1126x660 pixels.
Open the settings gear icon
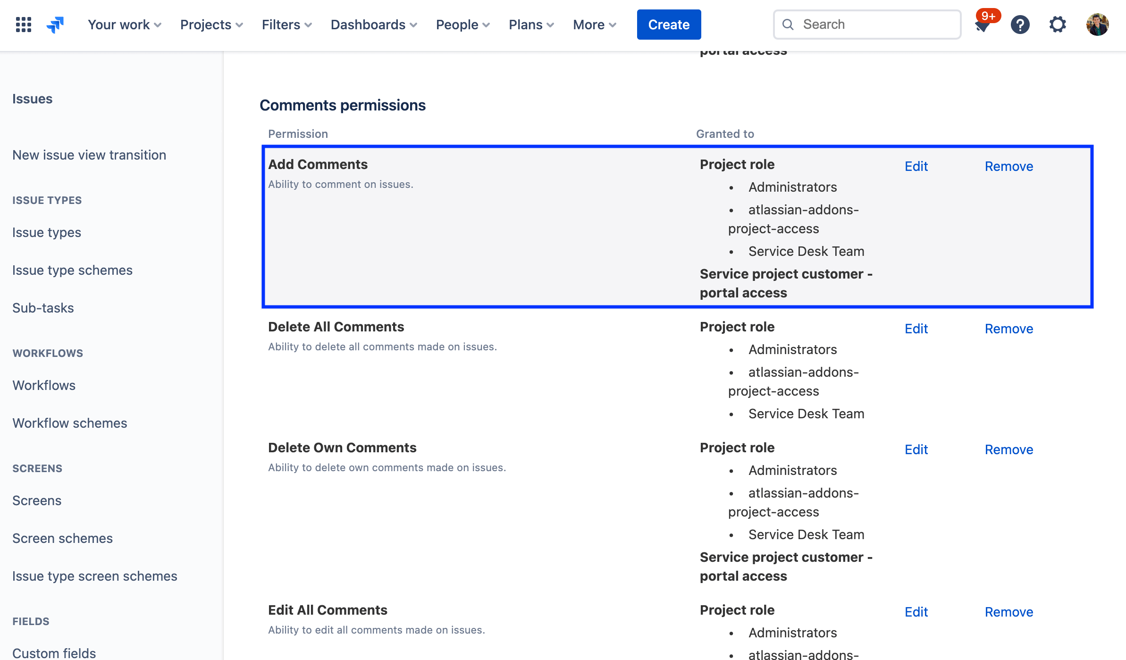(1057, 25)
